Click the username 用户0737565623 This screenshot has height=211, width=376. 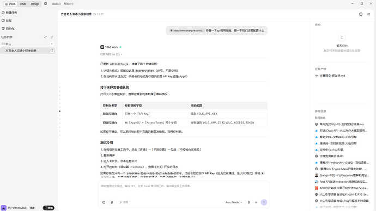(18, 208)
